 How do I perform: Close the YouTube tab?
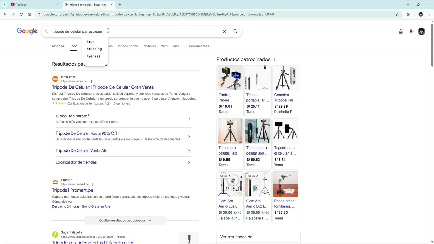click(58, 5)
